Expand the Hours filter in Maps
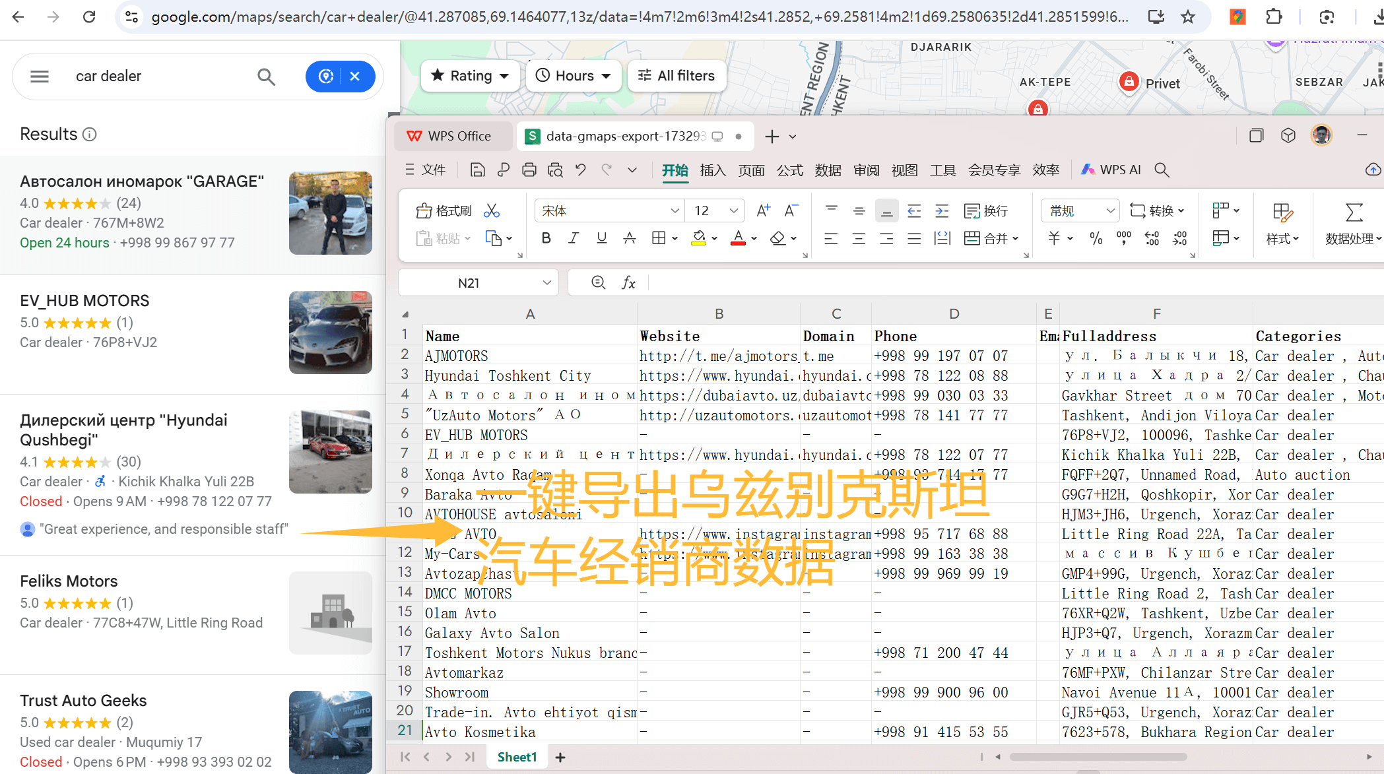The image size is (1384, 774). pyautogui.click(x=573, y=76)
